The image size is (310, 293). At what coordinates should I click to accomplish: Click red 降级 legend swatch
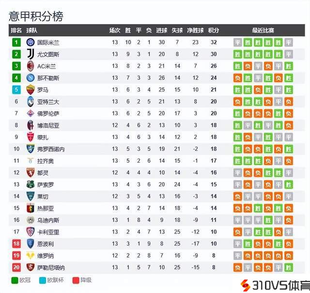[75, 280]
